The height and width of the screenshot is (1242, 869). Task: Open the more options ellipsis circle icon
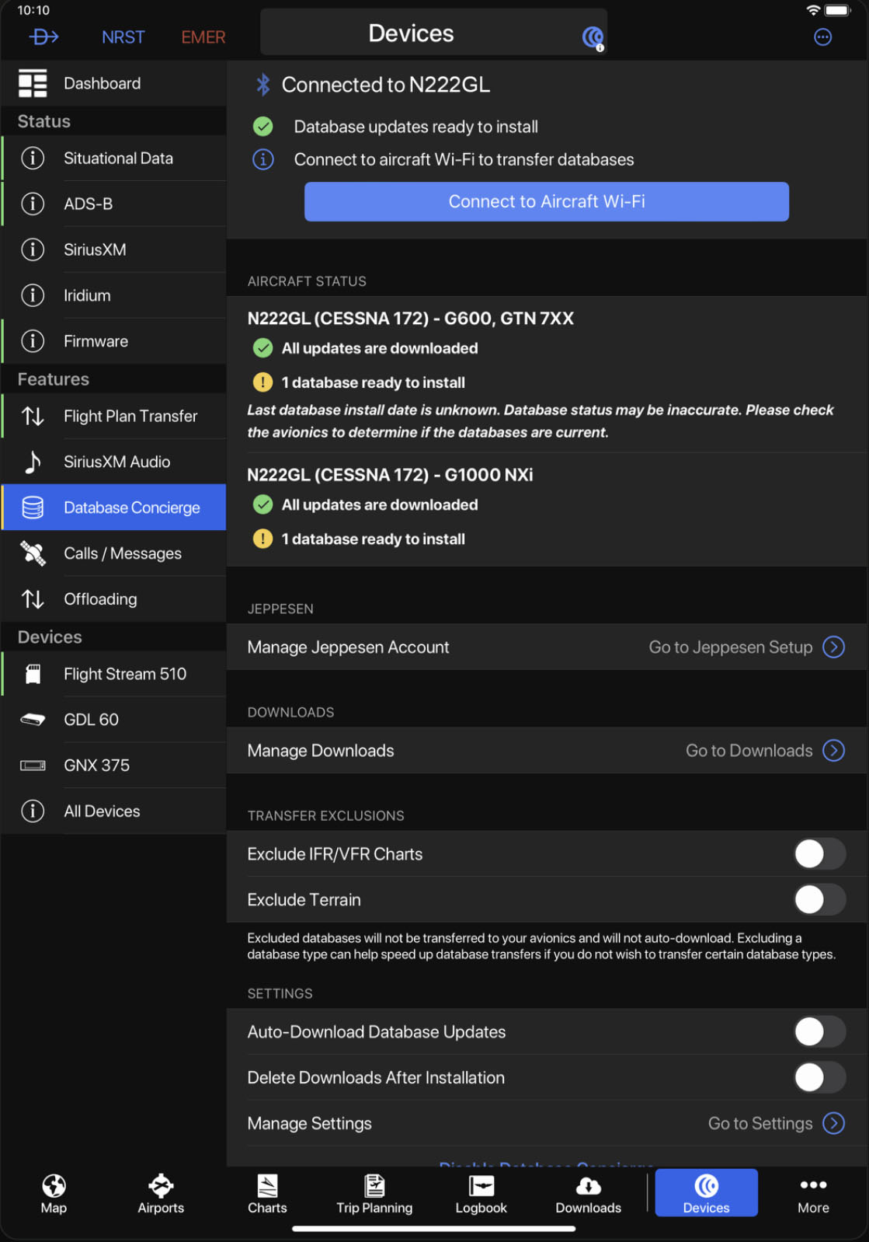(822, 37)
